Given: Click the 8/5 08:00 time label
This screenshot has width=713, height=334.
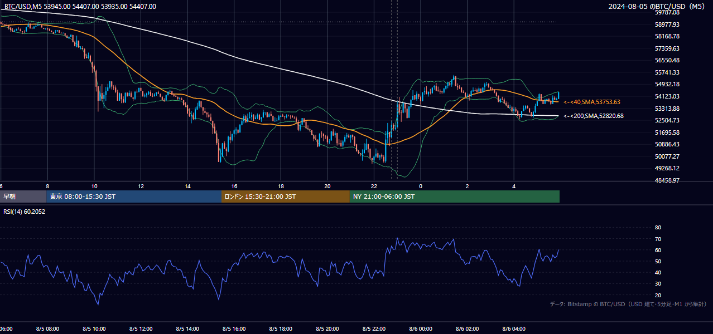Looking at the screenshot, I should (x=47, y=329).
